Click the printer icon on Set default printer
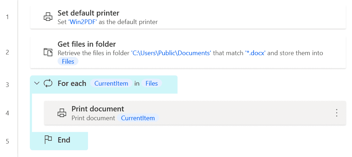Screen dimensions: 352x157 click(48, 17)
